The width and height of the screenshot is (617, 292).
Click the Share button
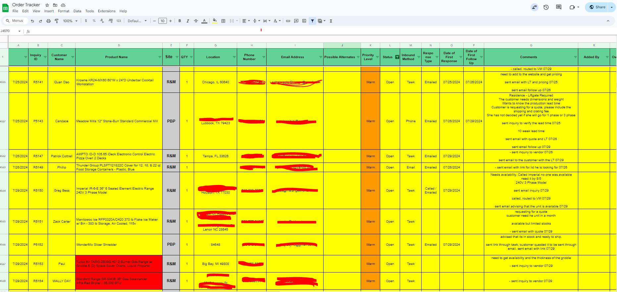coord(597,7)
